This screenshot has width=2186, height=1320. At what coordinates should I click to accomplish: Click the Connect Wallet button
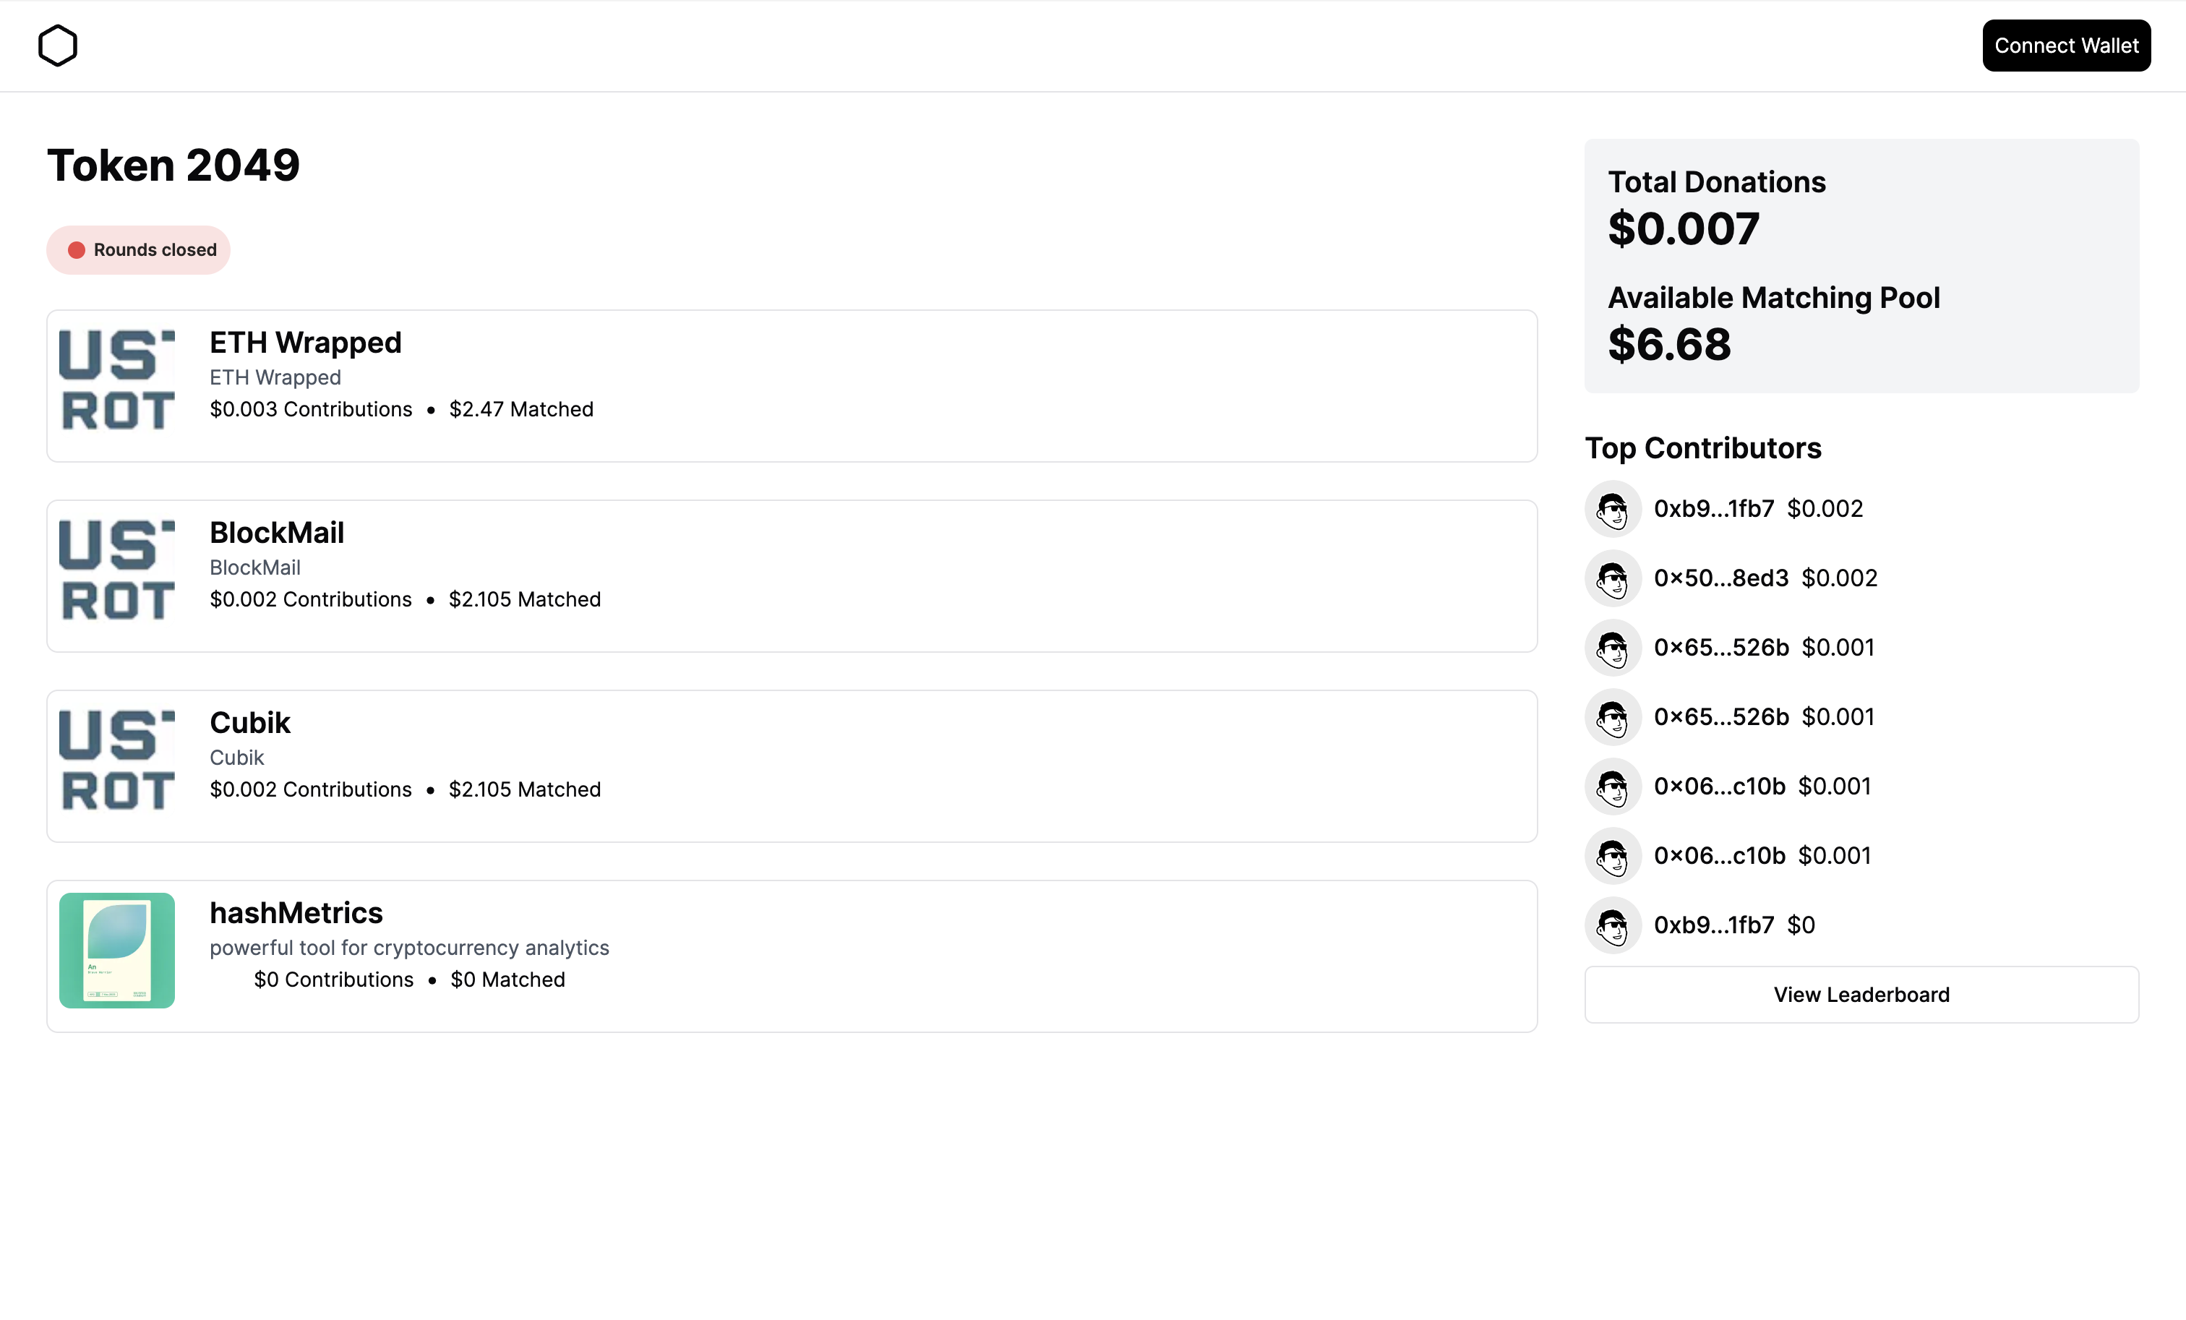pos(2066,46)
